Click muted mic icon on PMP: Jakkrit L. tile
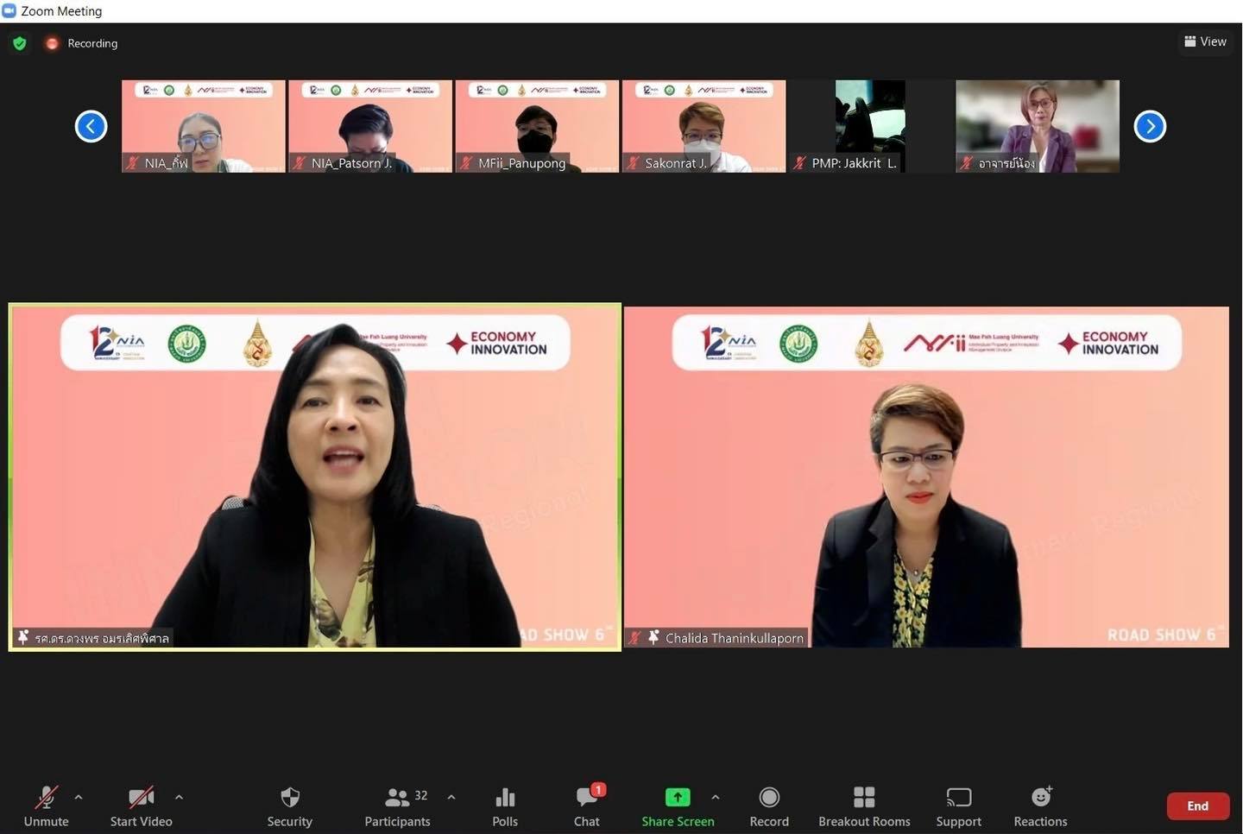Image resolution: width=1243 pixels, height=834 pixels. pos(800,162)
